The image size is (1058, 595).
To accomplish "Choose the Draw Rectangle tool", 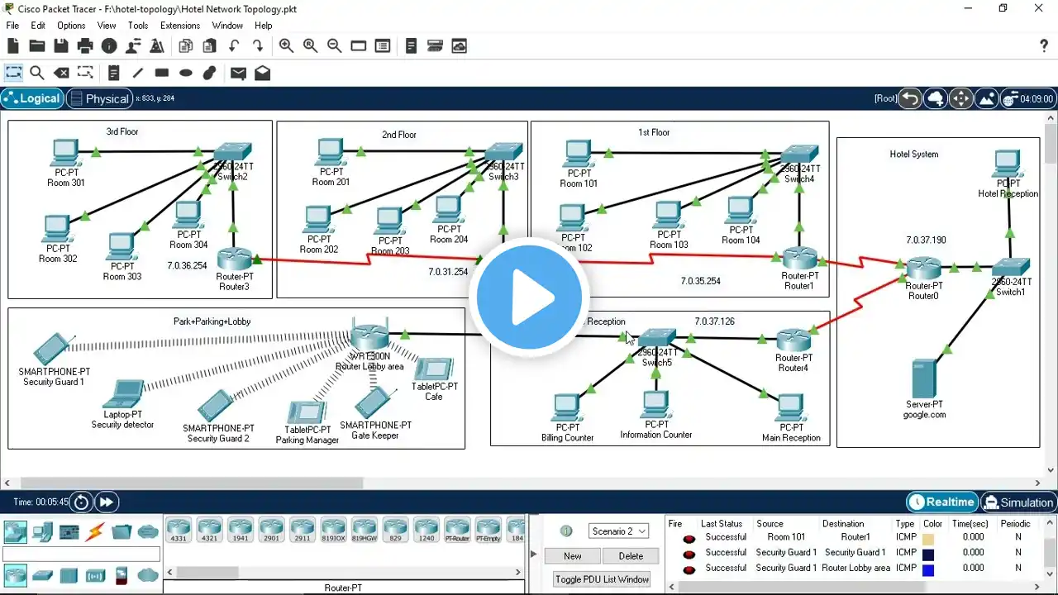I will coord(162,73).
